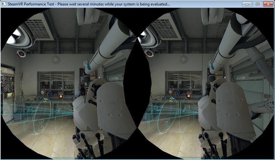Maximize the SteamVR Performance Test window
This screenshot has width=275, height=160.
pos(258,4)
